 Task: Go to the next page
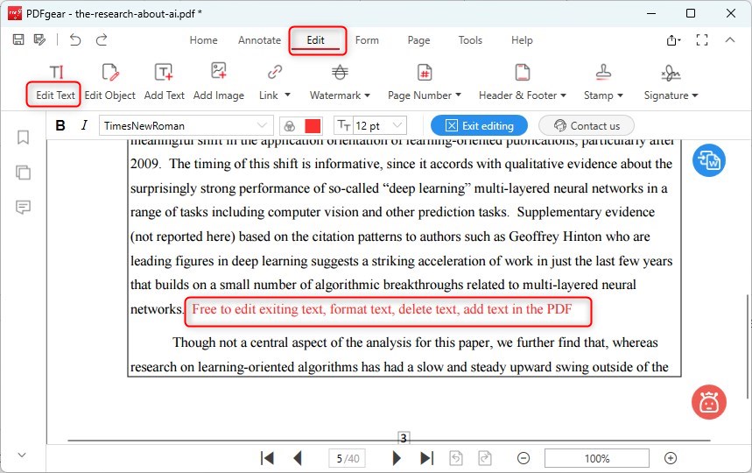pyautogui.click(x=397, y=458)
